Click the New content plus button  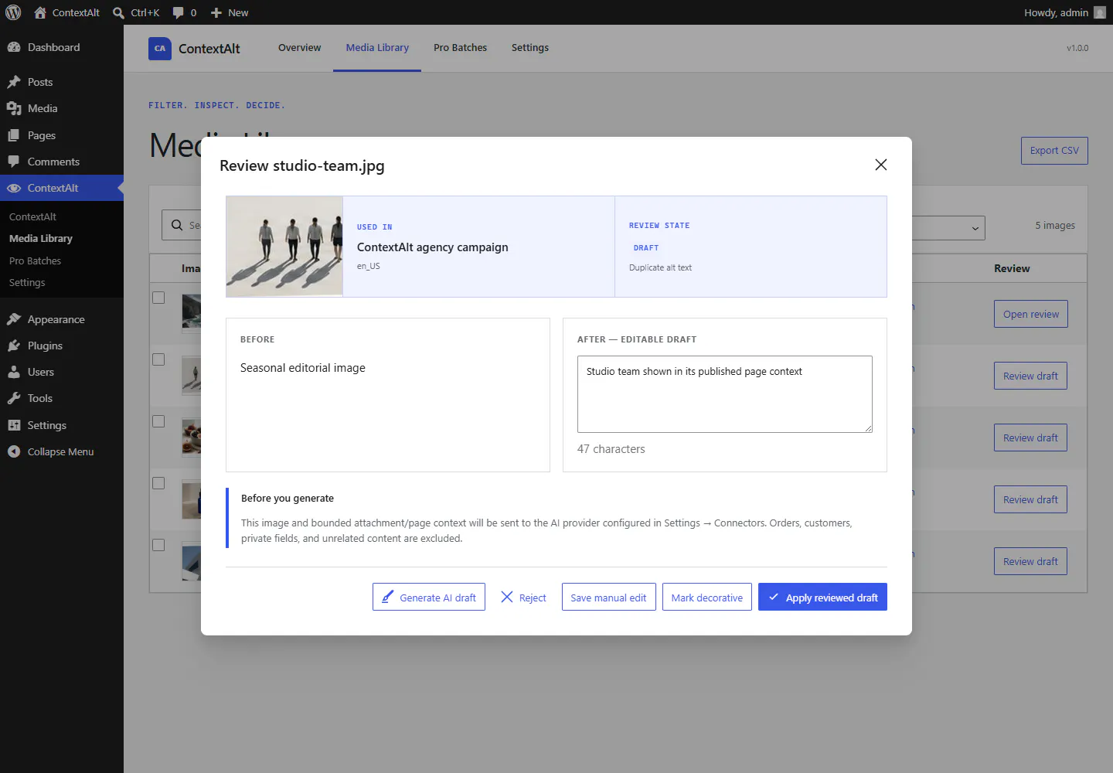tap(230, 12)
